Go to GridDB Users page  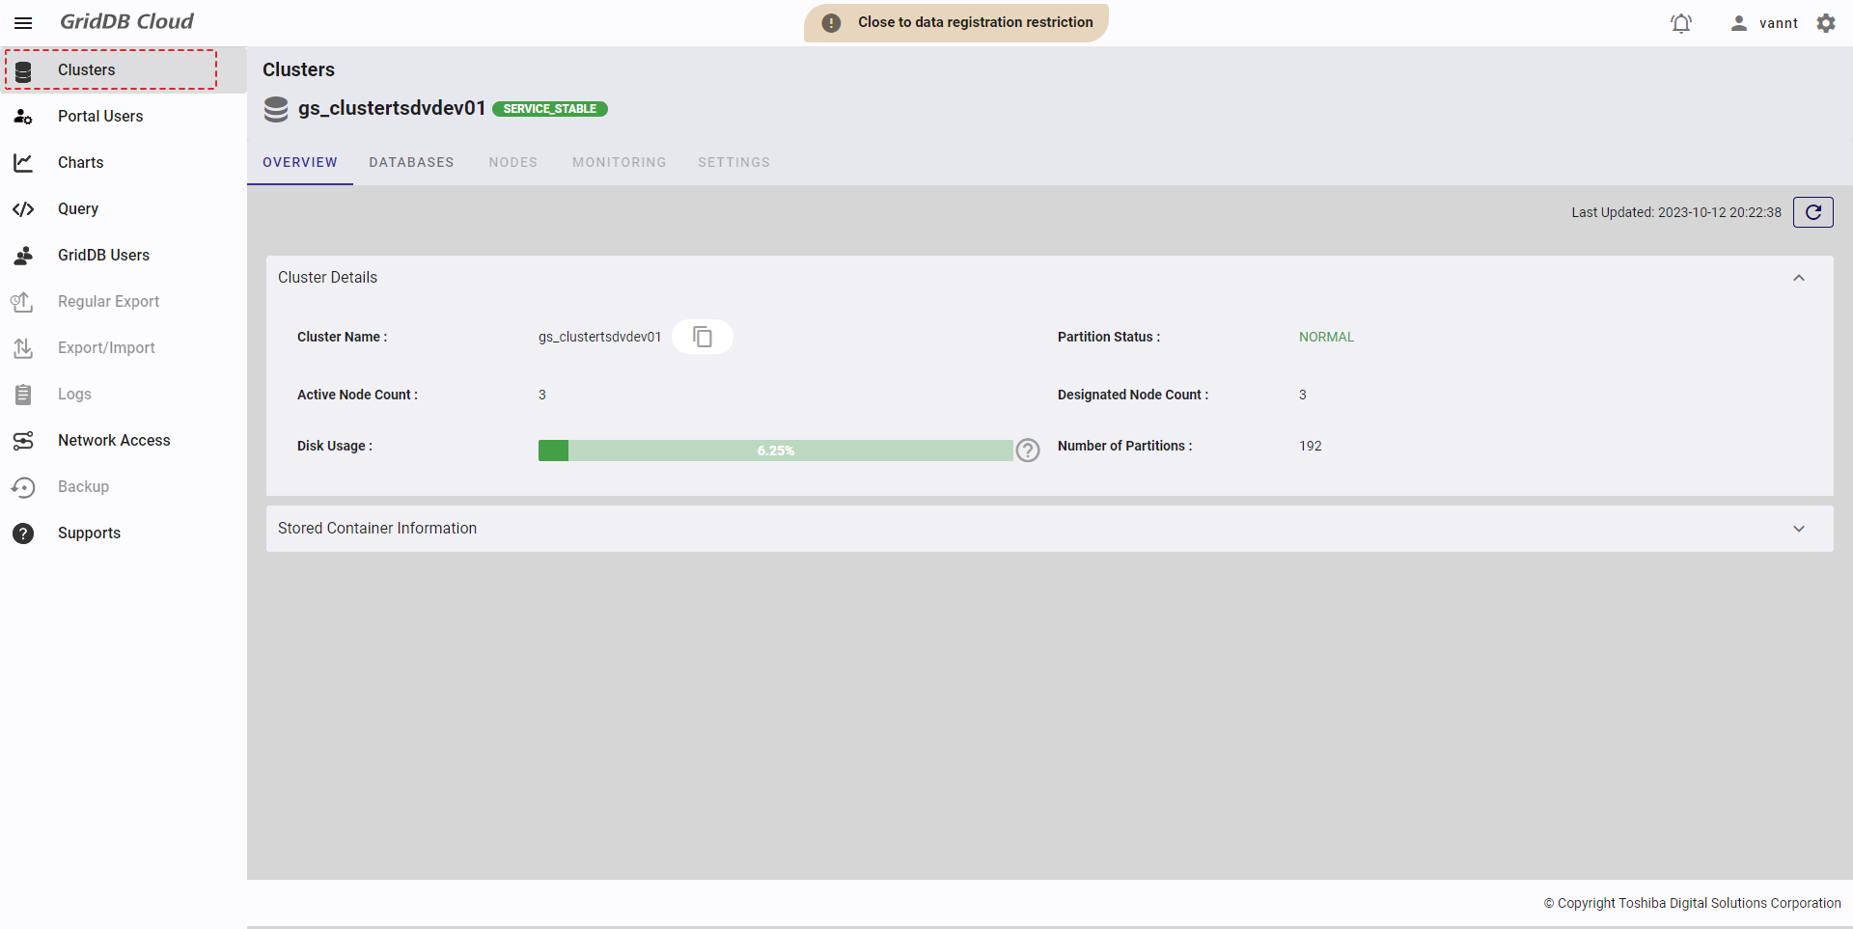click(x=124, y=255)
